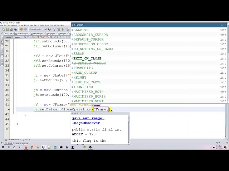Open the Debug menu
229x171 pixels.
point(36,25)
